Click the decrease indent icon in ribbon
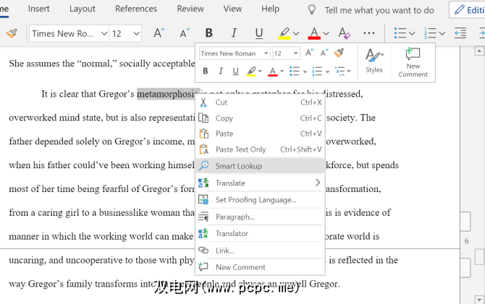 [x=460, y=34]
